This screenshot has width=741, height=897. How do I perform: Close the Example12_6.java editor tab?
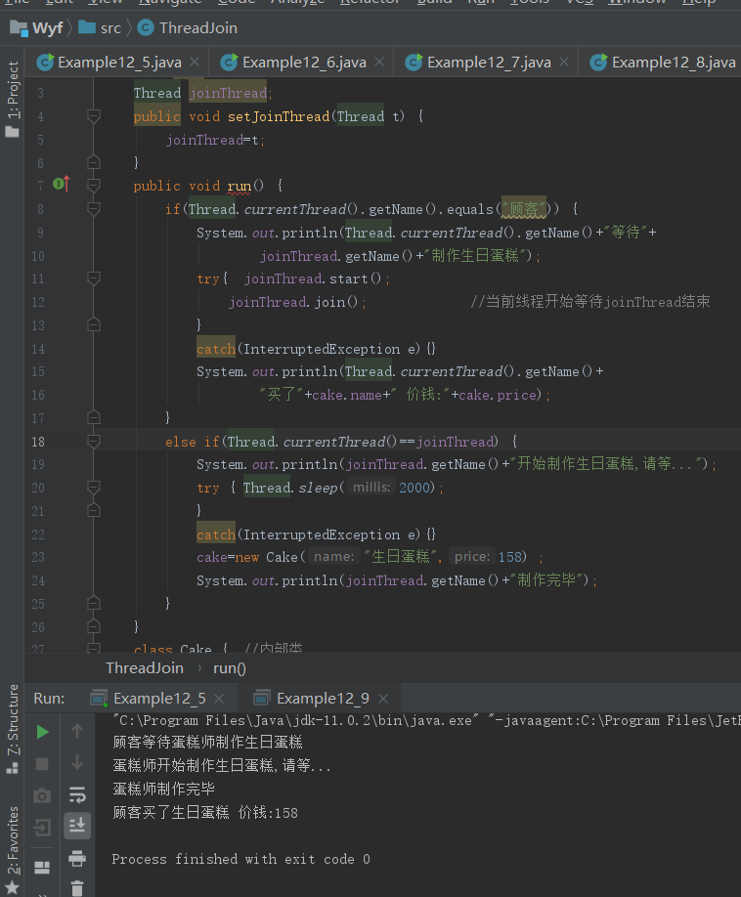point(379,62)
